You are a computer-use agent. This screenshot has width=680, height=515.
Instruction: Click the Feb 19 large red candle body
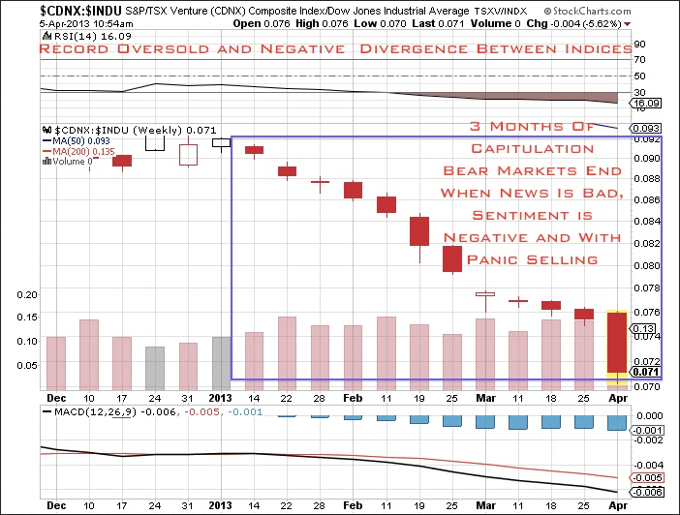(x=419, y=231)
